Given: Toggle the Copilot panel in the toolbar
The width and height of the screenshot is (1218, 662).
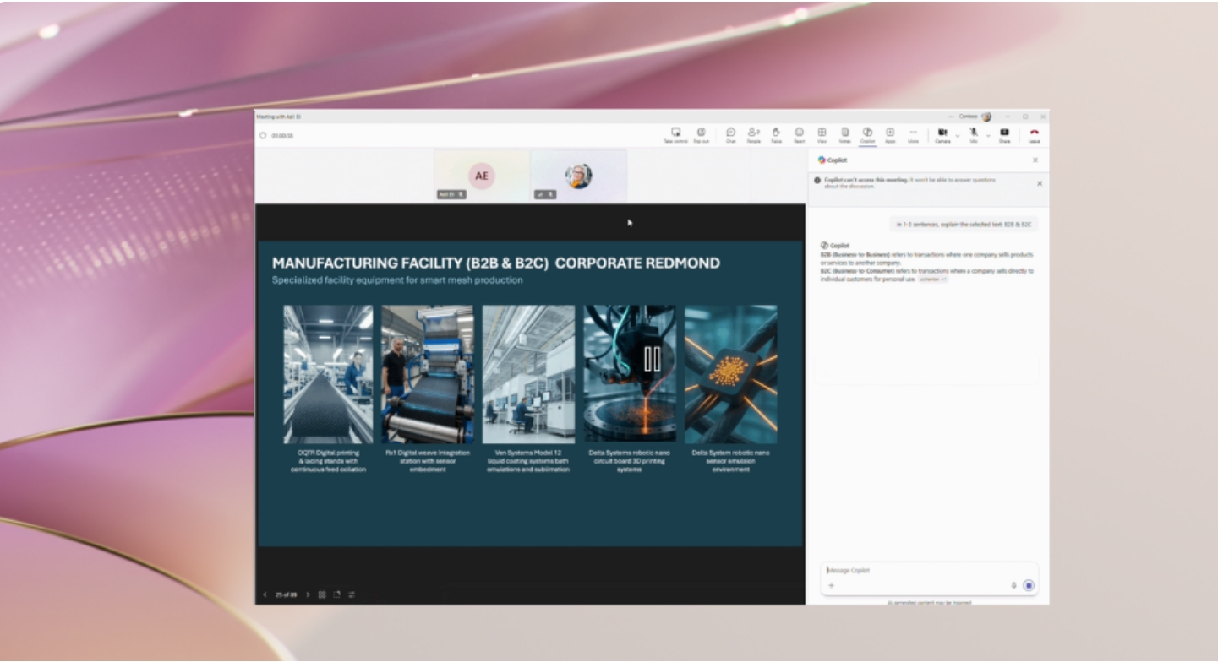Looking at the screenshot, I should click(x=867, y=135).
